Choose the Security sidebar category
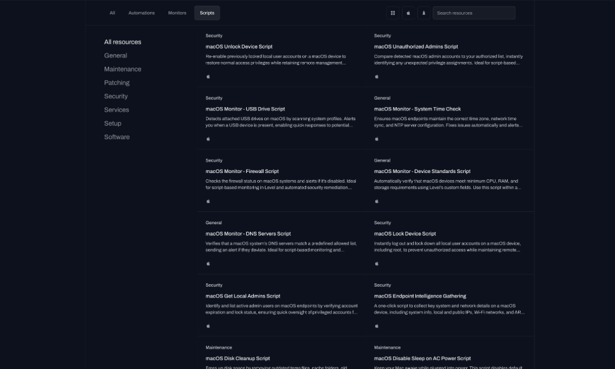Viewport: 615px width, 369px height. point(116,96)
